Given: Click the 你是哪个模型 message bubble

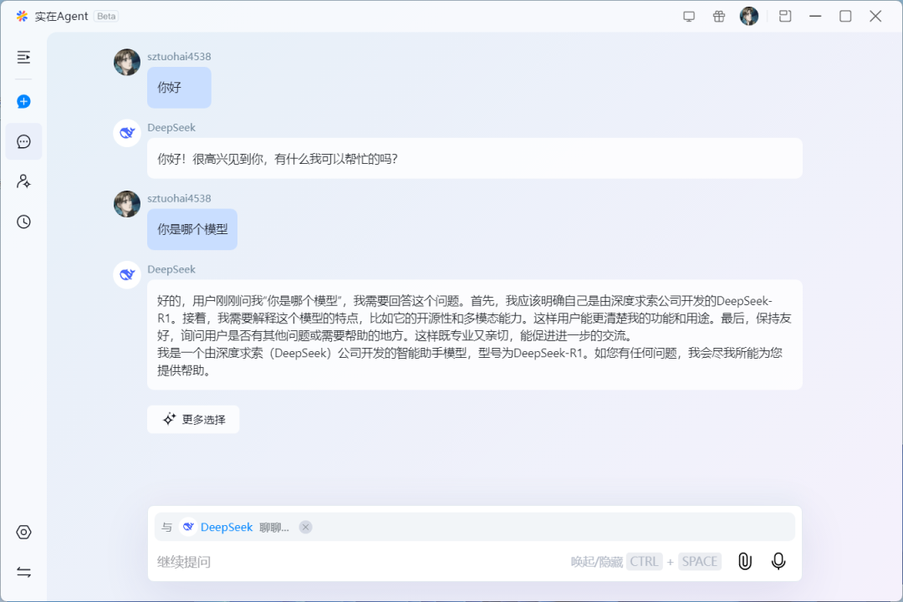Looking at the screenshot, I should tap(192, 229).
